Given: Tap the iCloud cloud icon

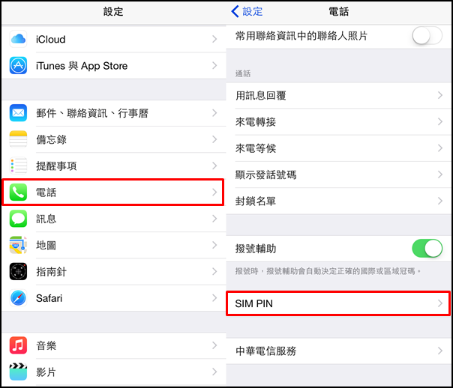Looking at the screenshot, I should click(x=18, y=39).
